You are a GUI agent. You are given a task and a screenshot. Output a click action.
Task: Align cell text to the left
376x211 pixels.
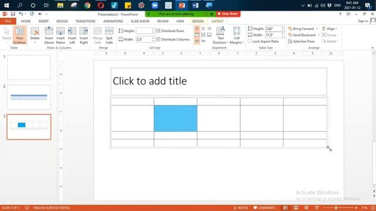pos(197,29)
